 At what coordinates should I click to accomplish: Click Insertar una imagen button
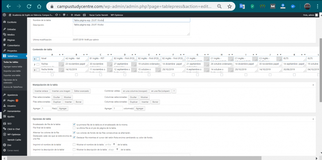(61, 91)
